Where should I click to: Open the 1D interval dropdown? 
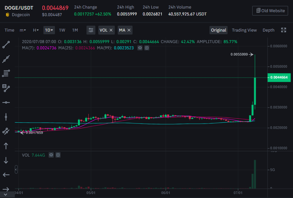click(49, 30)
